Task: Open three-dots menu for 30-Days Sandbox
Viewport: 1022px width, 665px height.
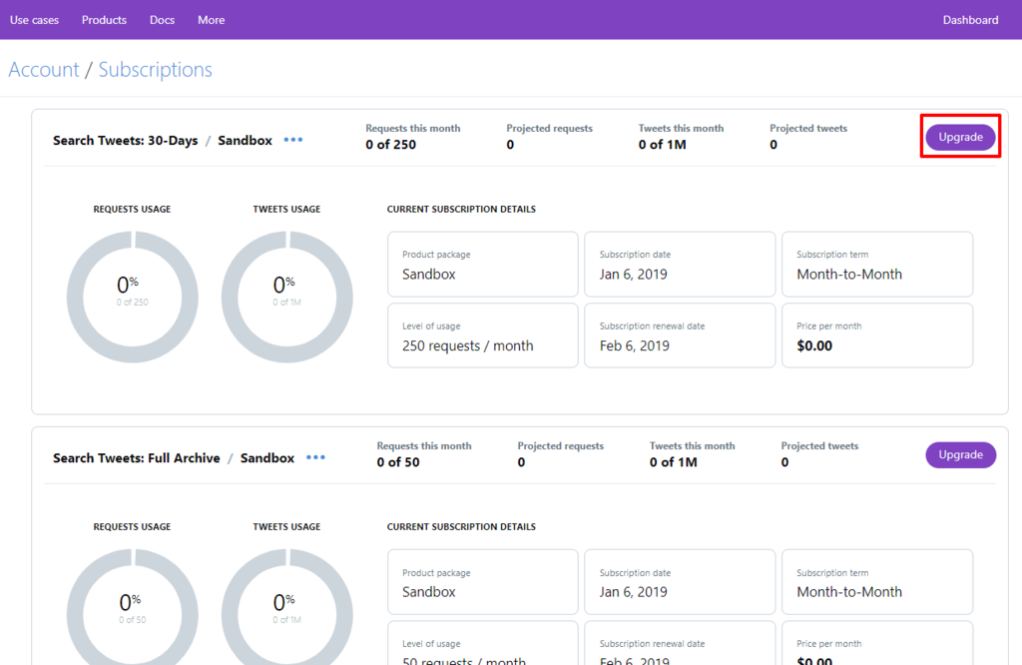Action: (x=293, y=140)
